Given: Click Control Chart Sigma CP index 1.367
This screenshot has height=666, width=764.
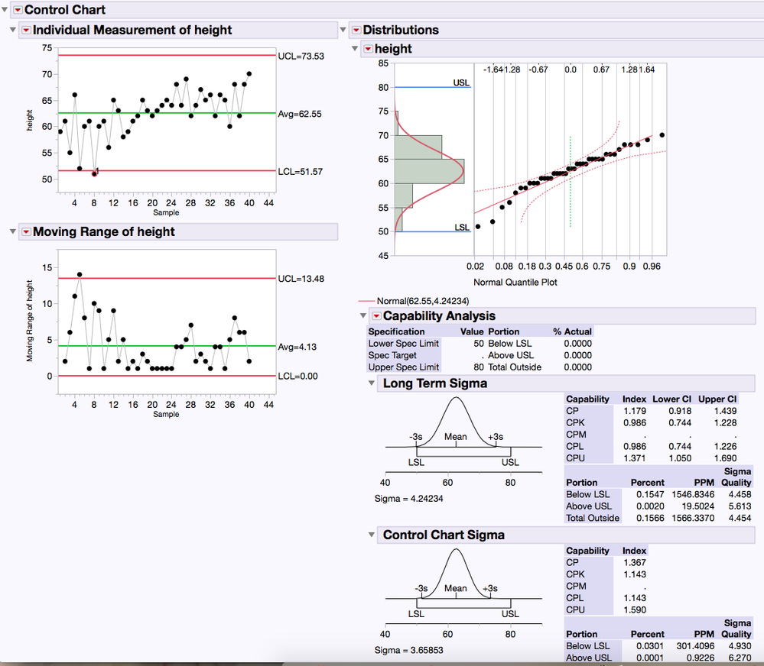Looking at the screenshot, I should tap(635, 563).
